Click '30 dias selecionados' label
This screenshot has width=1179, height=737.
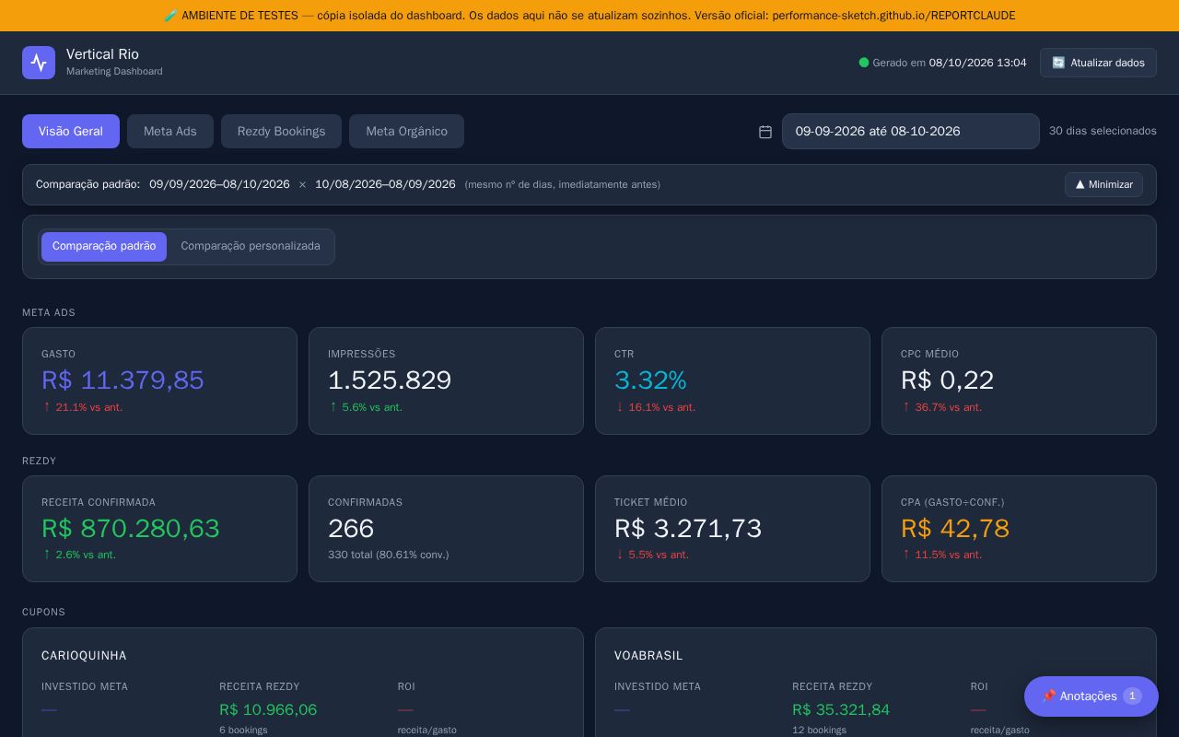(x=1103, y=131)
